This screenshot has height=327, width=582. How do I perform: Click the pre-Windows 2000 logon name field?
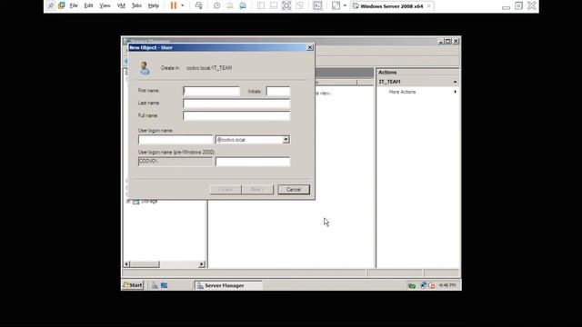pos(253,162)
